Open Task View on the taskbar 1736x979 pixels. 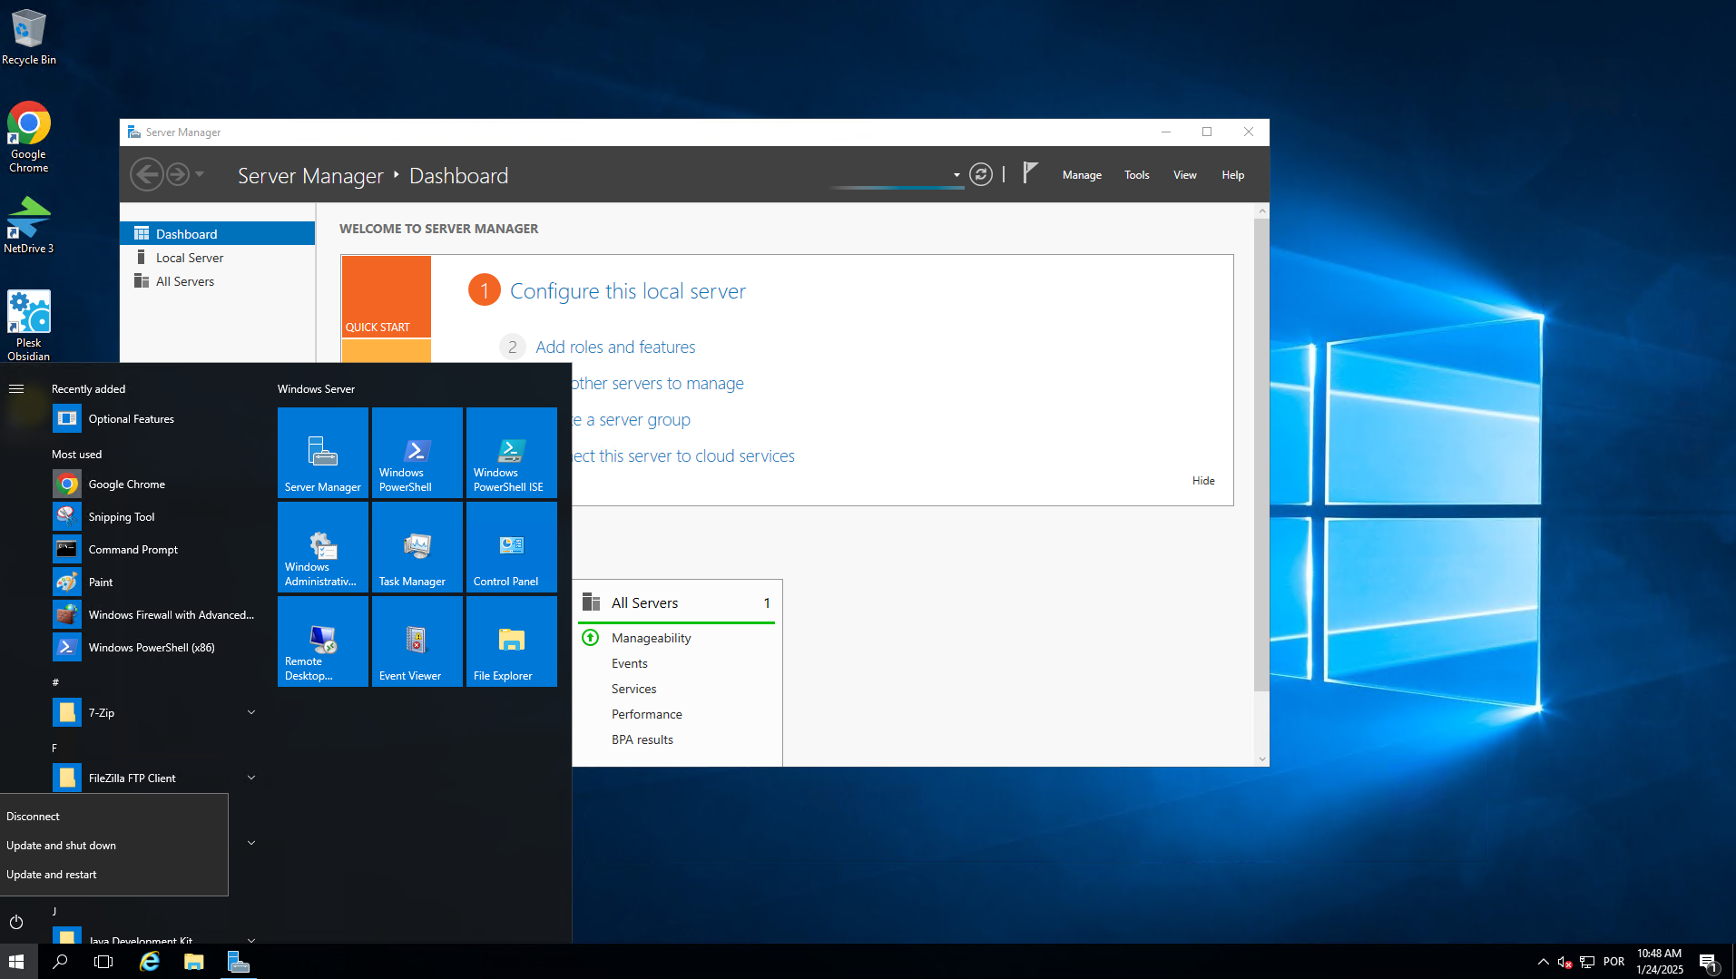(x=103, y=962)
